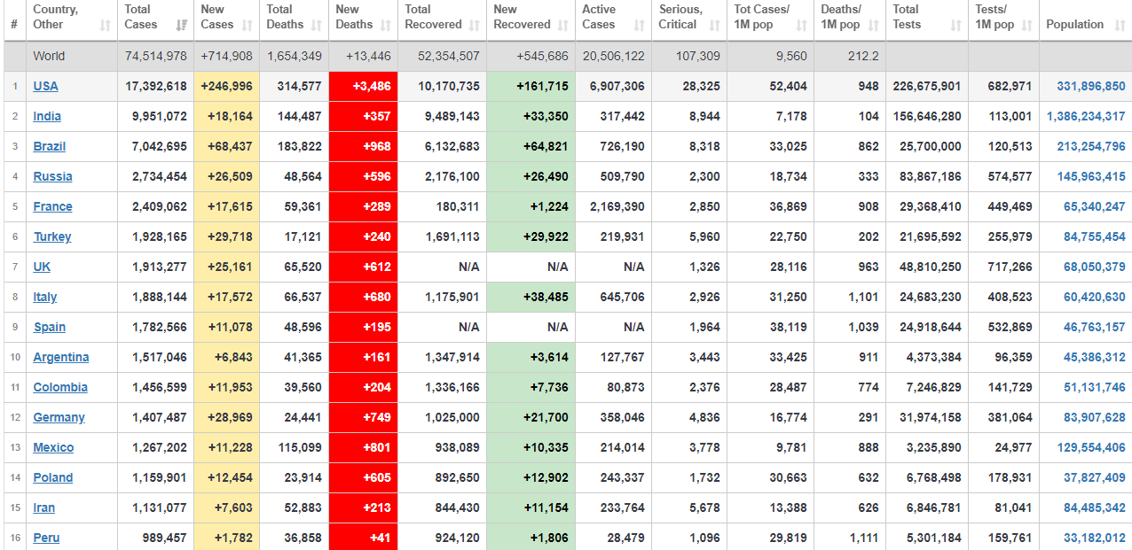Open Spain population link 46,763,157

1095,327
